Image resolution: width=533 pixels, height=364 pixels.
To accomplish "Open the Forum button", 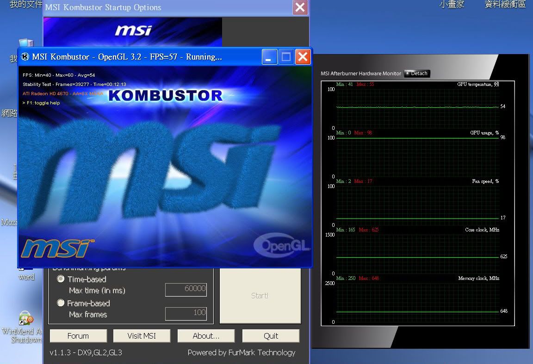I will [x=78, y=336].
